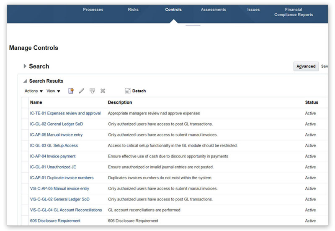The height and width of the screenshot is (231, 335).
Task: Open the Actions dropdown menu
Action: click(33, 91)
